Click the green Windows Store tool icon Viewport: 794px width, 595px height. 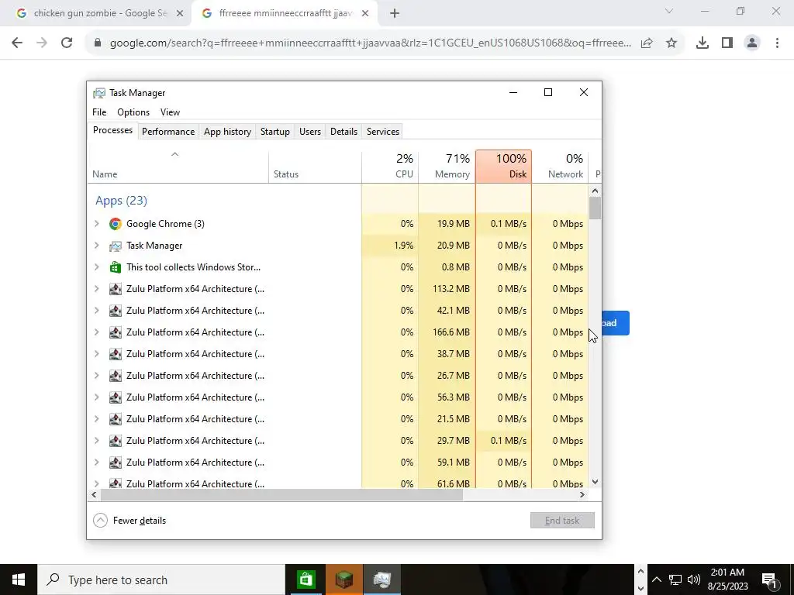pos(116,267)
